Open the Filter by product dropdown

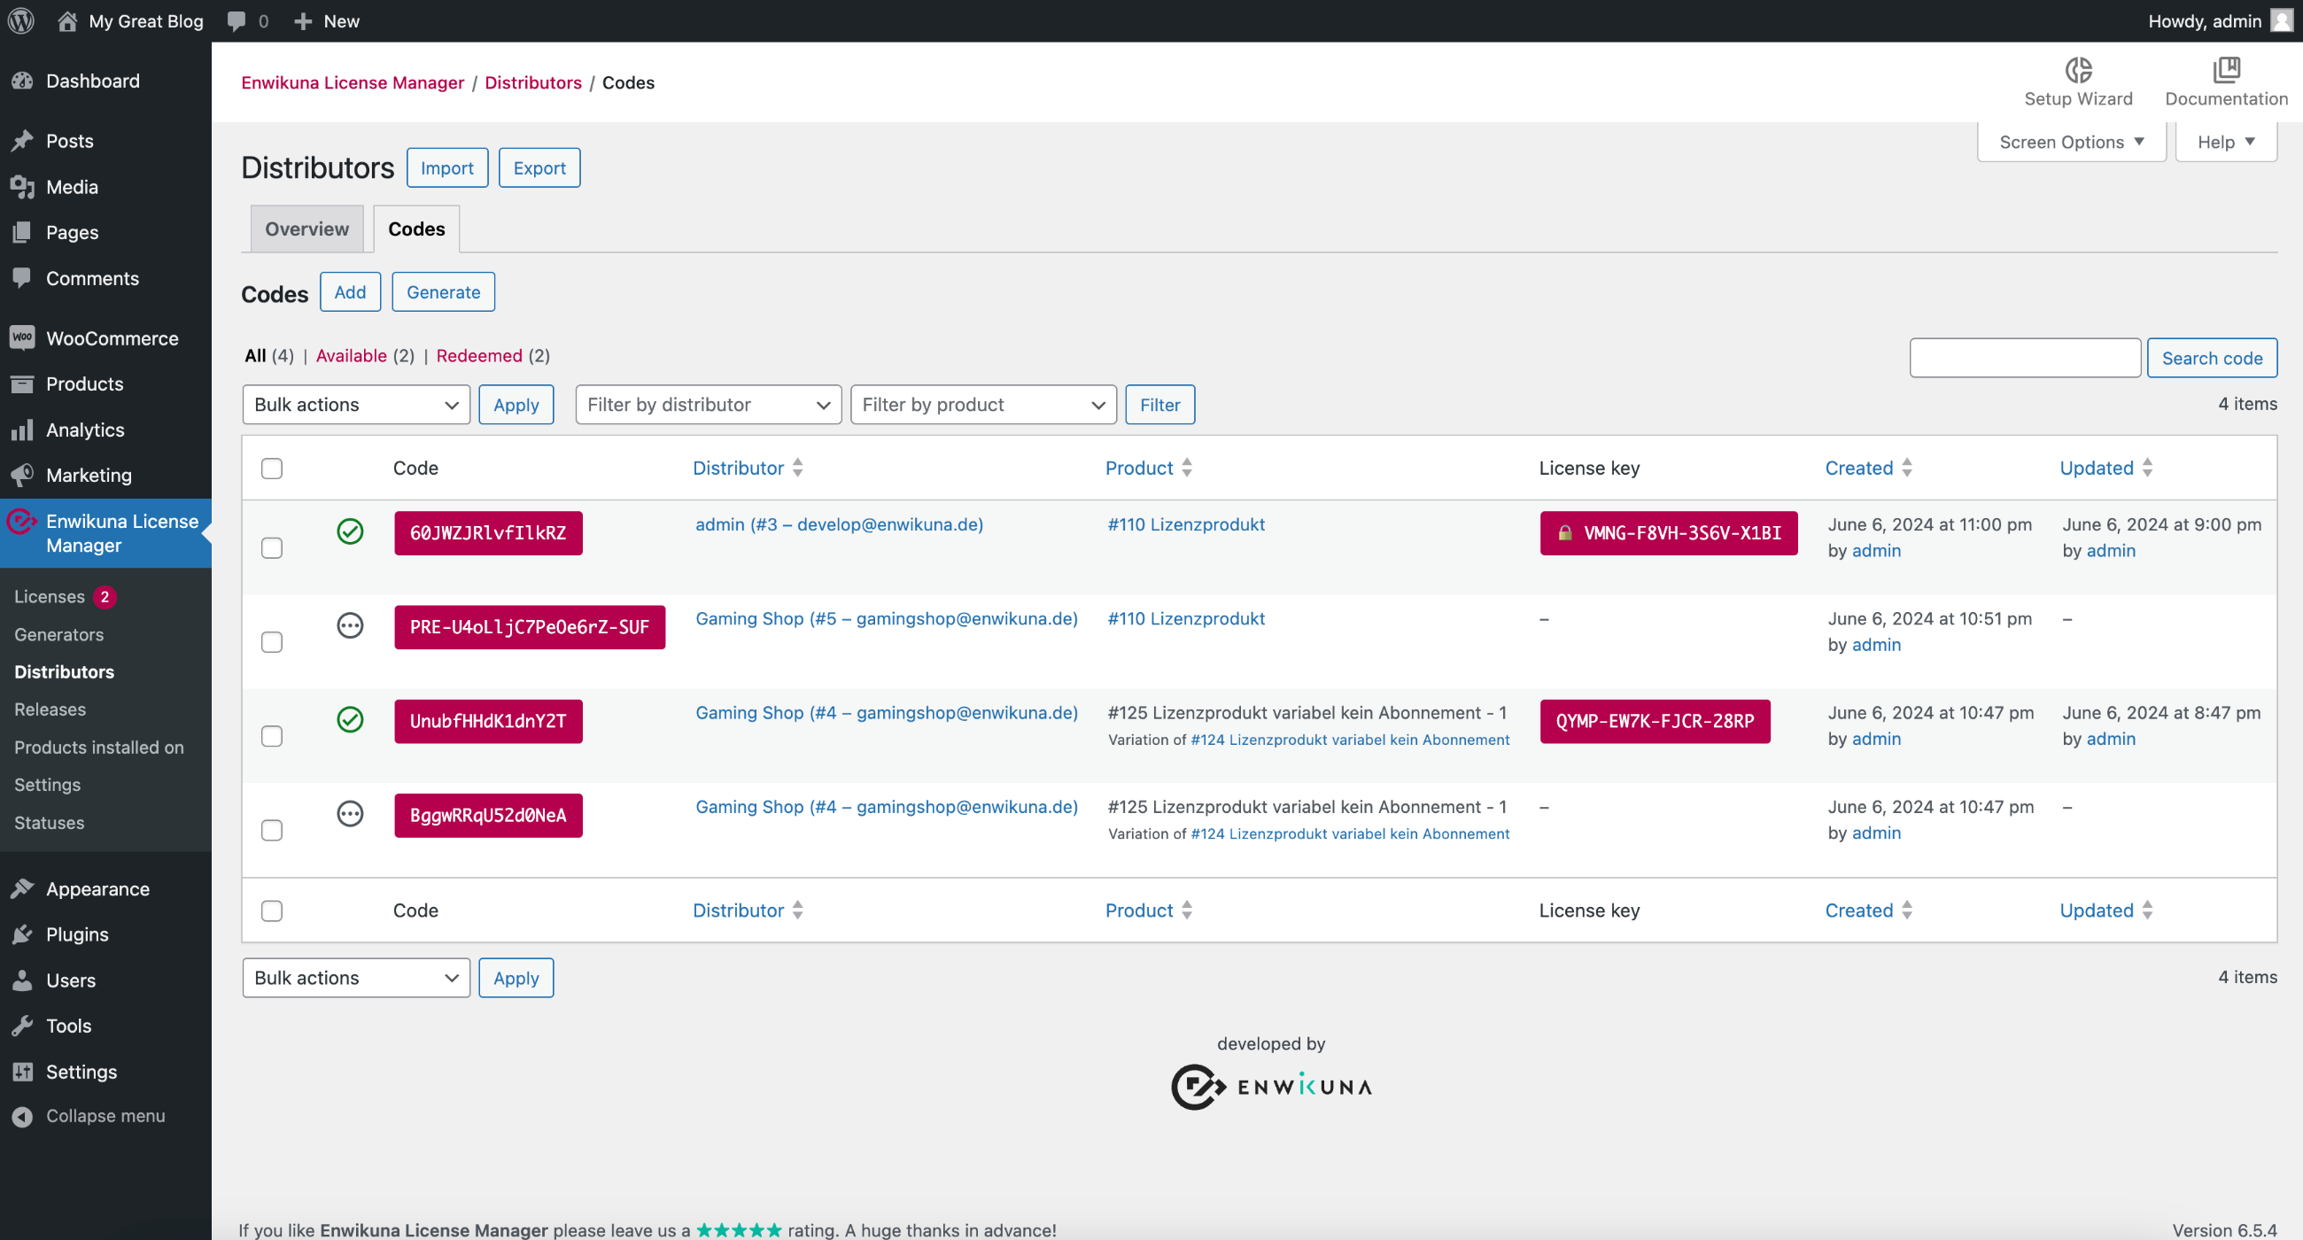[983, 405]
